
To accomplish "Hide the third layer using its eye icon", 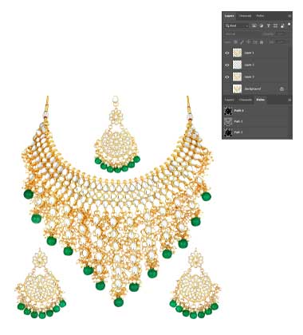I will click(x=227, y=77).
